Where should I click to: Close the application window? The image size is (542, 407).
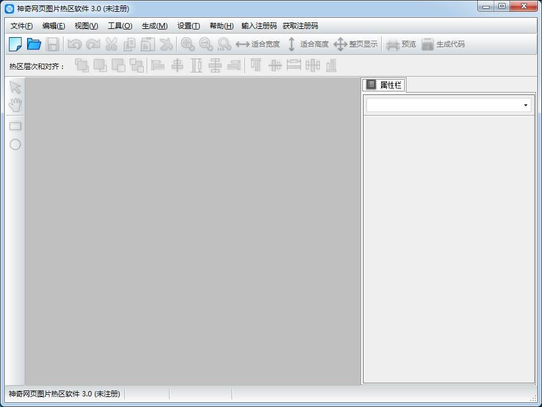pos(524,6)
